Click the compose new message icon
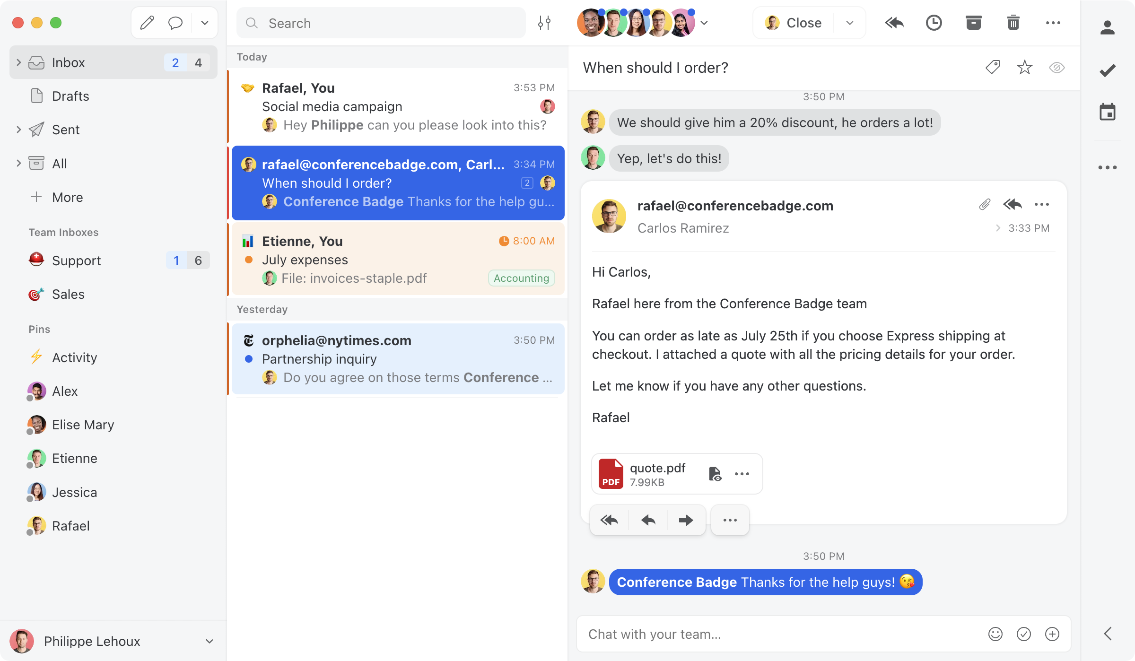Image resolution: width=1135 pixels, height=661 pixels. tap(147, 23)
